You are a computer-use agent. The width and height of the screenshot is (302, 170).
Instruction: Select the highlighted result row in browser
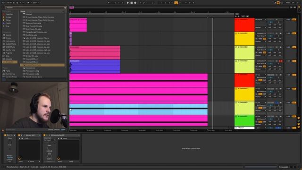(42, 65)
